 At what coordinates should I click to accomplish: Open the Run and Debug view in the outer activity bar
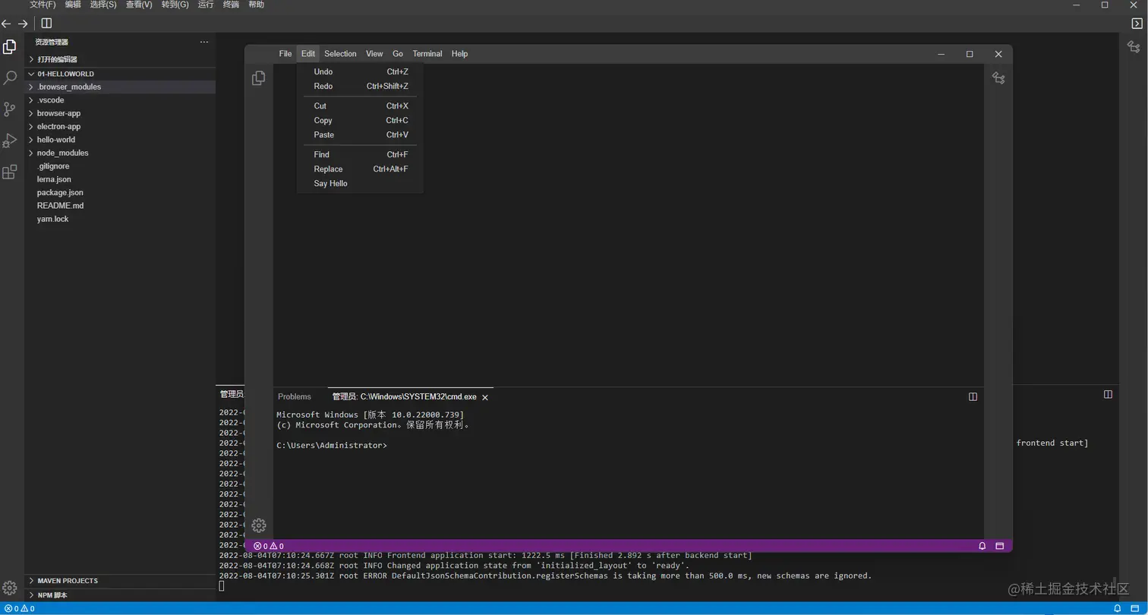click(10, 140)
